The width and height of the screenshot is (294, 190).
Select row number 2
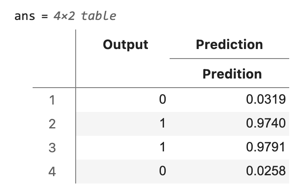click(52, 124)
